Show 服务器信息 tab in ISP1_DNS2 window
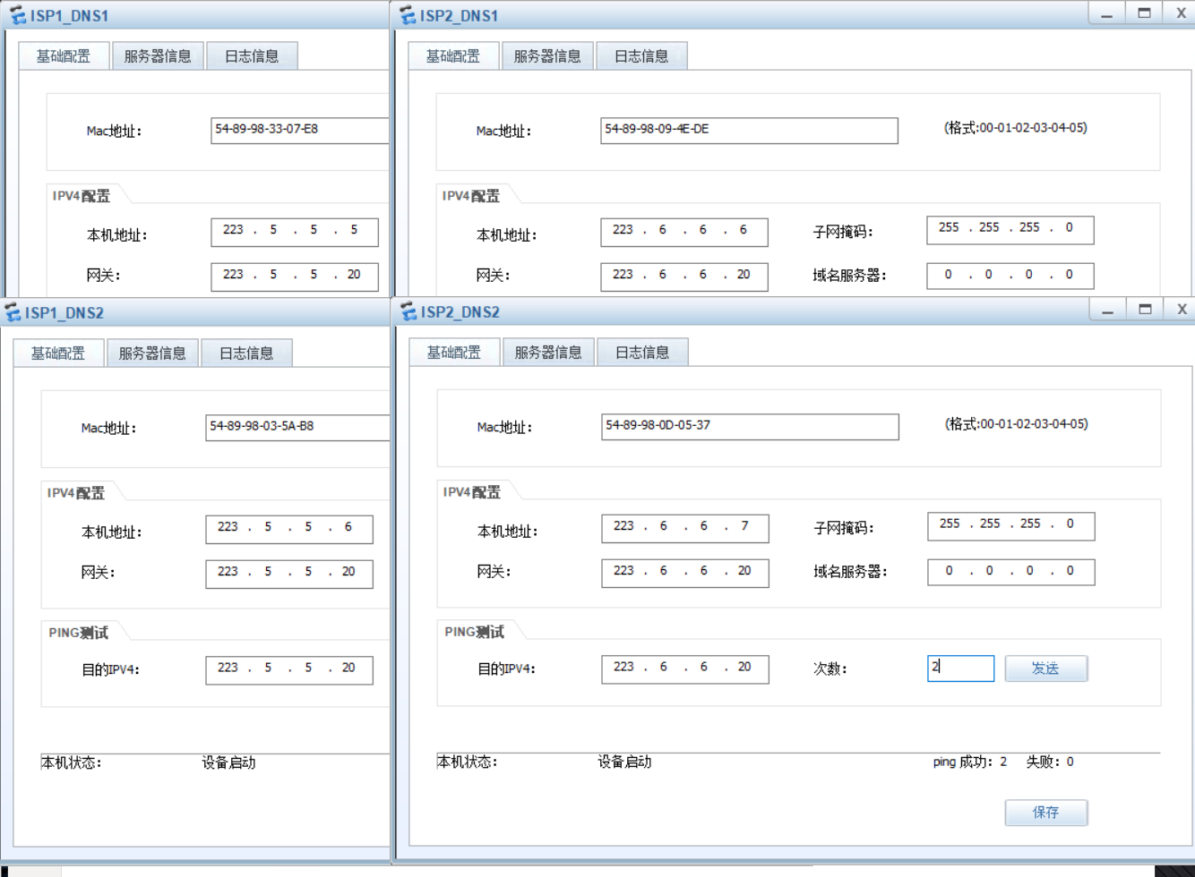 click(152, 353)
